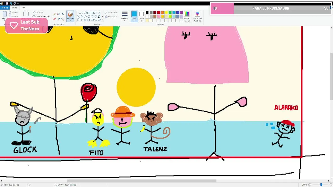Click the zoom slider handle
The height and width of the screenshot is (187, 333).
321,185
